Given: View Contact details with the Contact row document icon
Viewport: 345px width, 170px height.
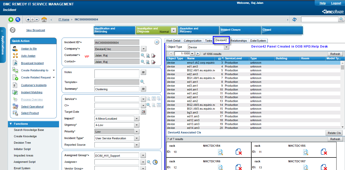Looking at the screenshot, I should tap(148, 62).
